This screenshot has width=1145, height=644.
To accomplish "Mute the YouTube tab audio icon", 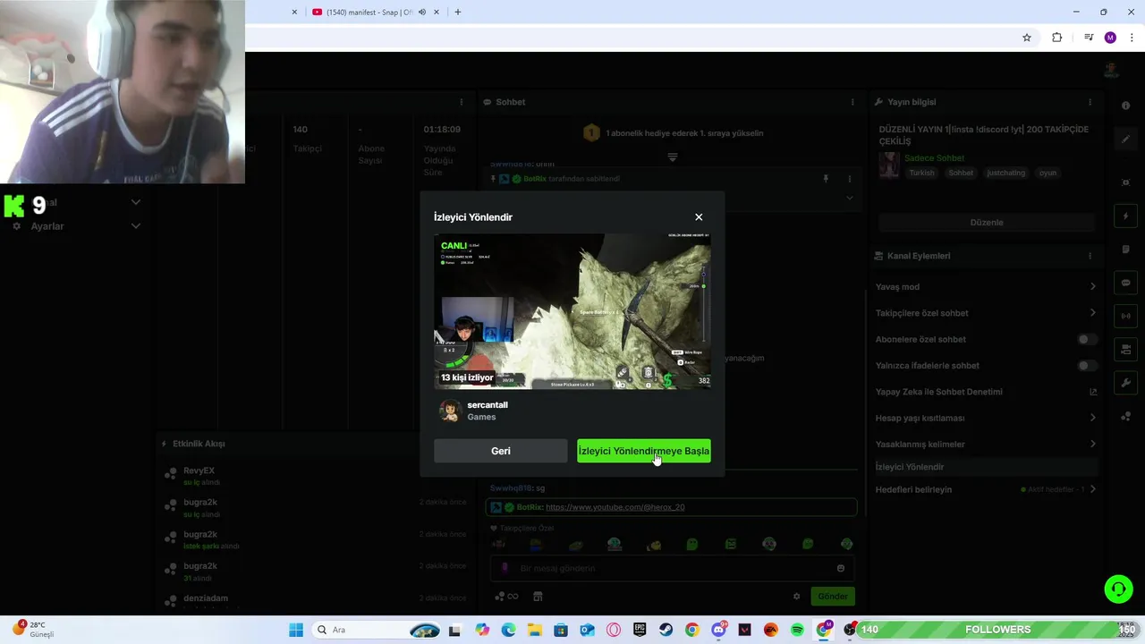I will tap(422, 12).
